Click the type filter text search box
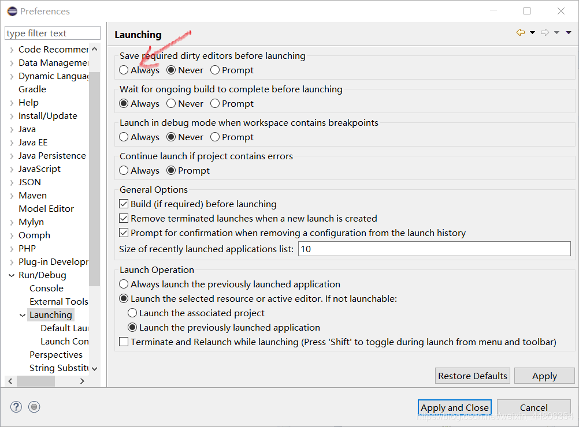This screenshot has height=427, width=579. click(53, 33)
